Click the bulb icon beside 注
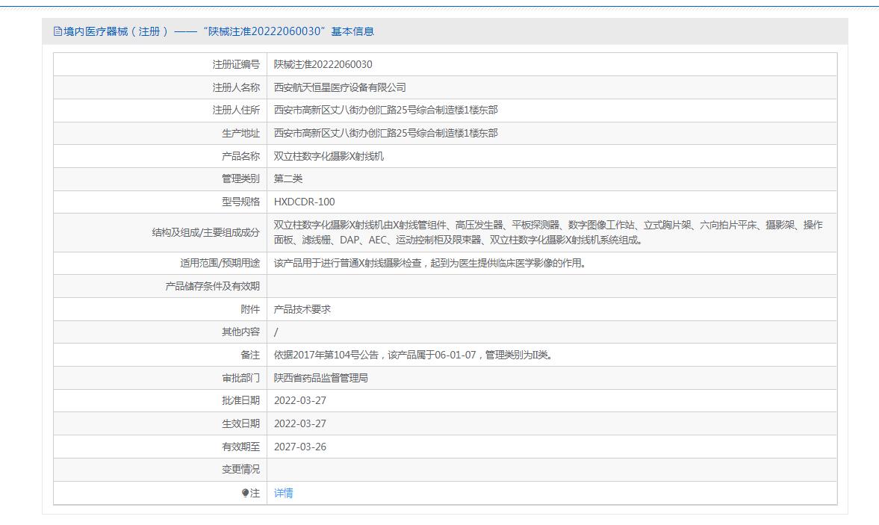 point(245,493)
